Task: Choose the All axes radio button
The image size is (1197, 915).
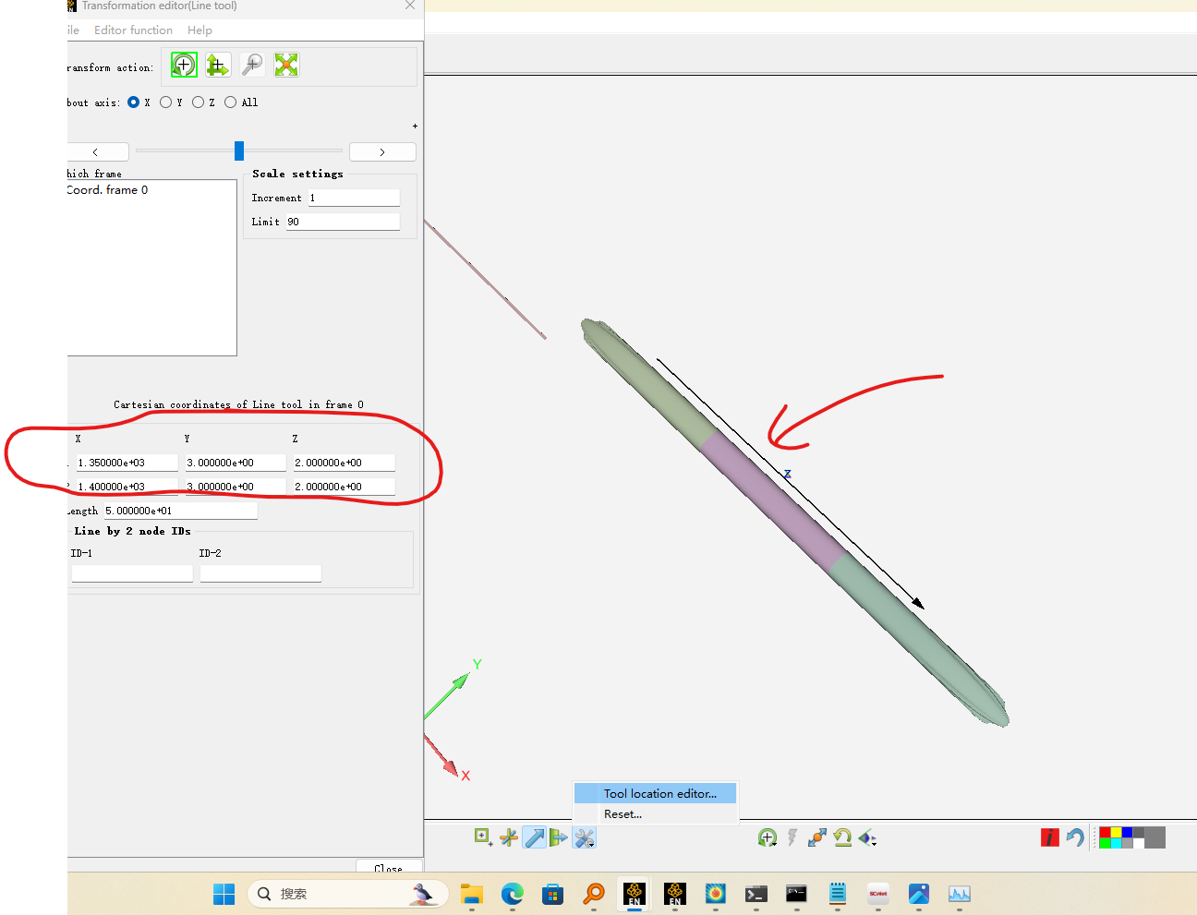Action: 231,102
